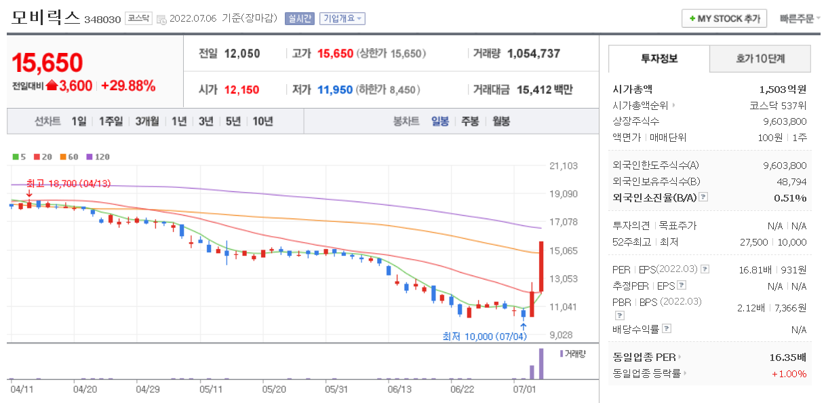
Task: Click the last tall red candlestick
Action: tap(541, 267)
